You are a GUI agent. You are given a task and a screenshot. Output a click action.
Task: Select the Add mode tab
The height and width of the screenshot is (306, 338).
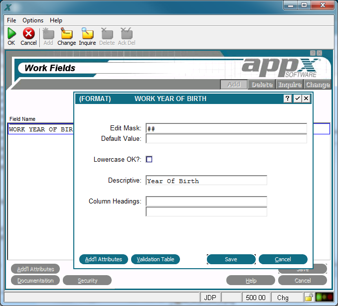tap(234, 85)
